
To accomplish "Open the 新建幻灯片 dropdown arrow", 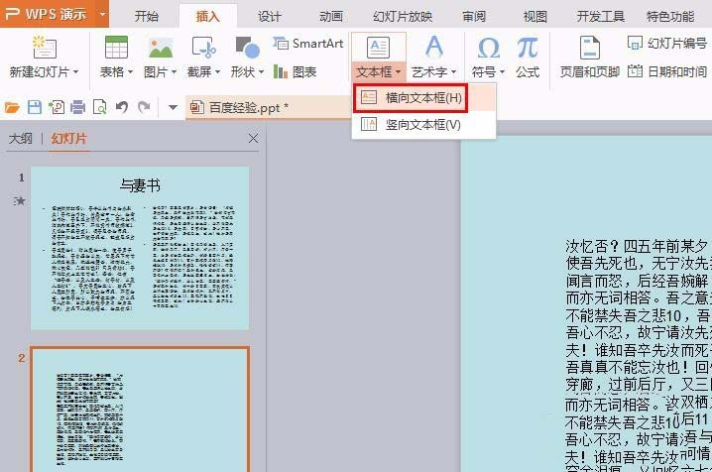I will [75, 72].
